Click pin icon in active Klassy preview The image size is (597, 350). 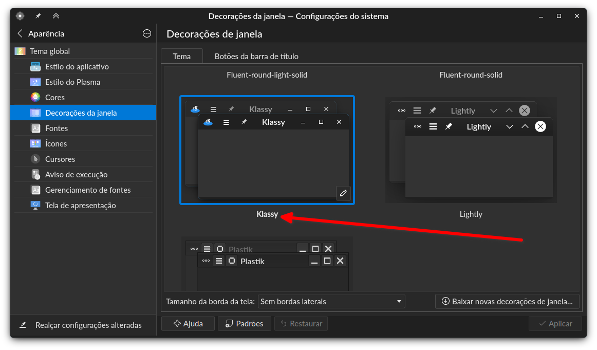(x=244, y=122)
